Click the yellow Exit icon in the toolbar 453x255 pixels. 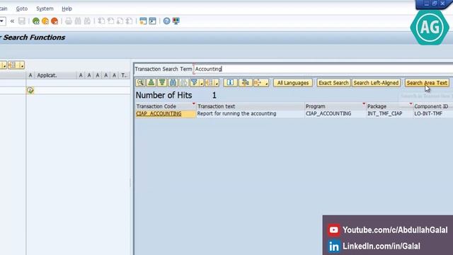coord(45,21)
